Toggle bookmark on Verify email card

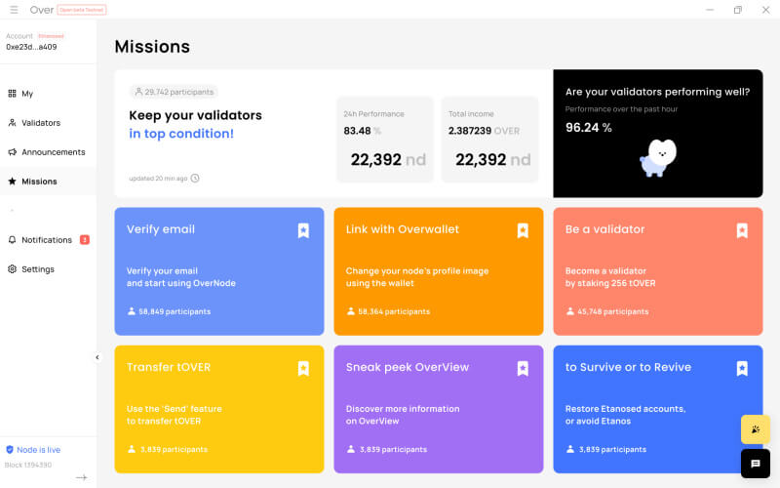(x=303, y=230)
